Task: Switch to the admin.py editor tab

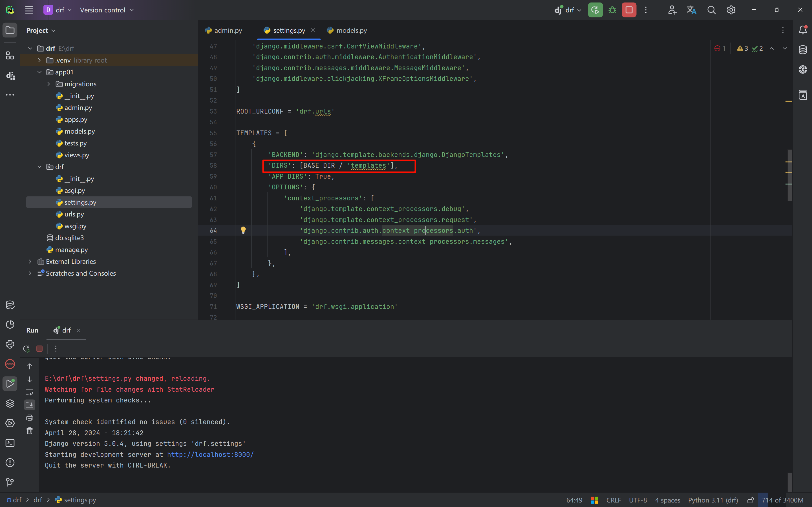Action: 228,30
